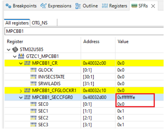This screenshot has width=168, height=131.
Task: Click the MPCBB1 register filter field
Action: pos(84,31)
